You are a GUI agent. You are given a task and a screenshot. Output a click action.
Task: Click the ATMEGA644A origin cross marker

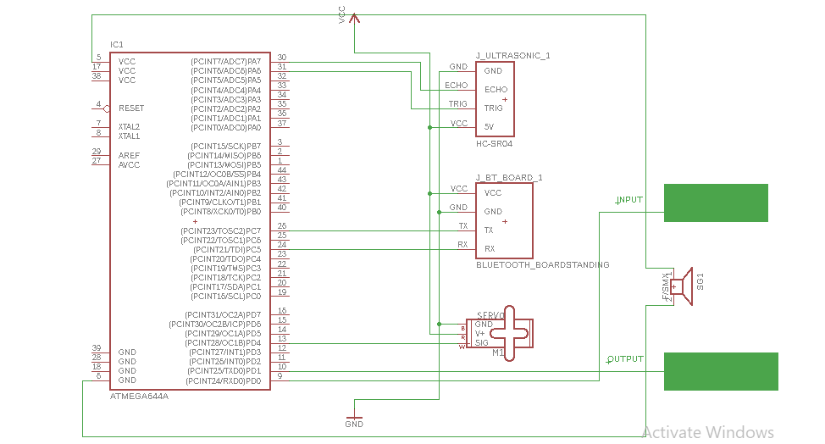(x=195, y=221)
